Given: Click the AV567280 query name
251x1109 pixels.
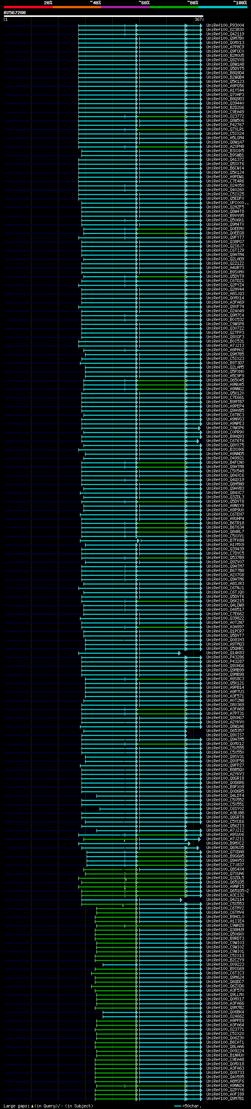Looking at the screenshot, I should pos(15,13).
